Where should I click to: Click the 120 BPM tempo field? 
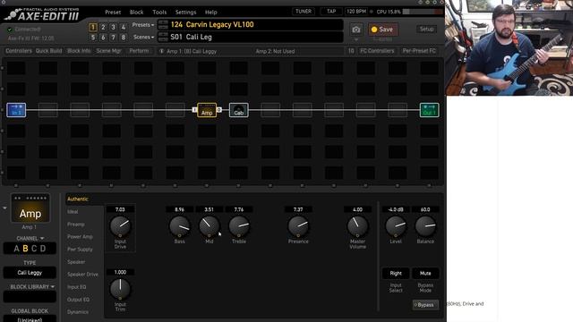(356, 12)
